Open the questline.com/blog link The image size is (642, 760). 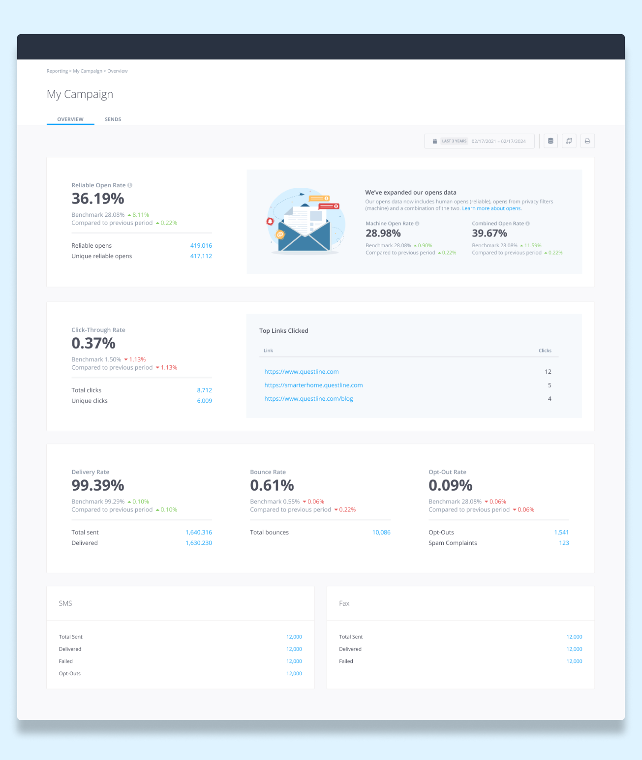pyautogui.click(x=309, y=399)
